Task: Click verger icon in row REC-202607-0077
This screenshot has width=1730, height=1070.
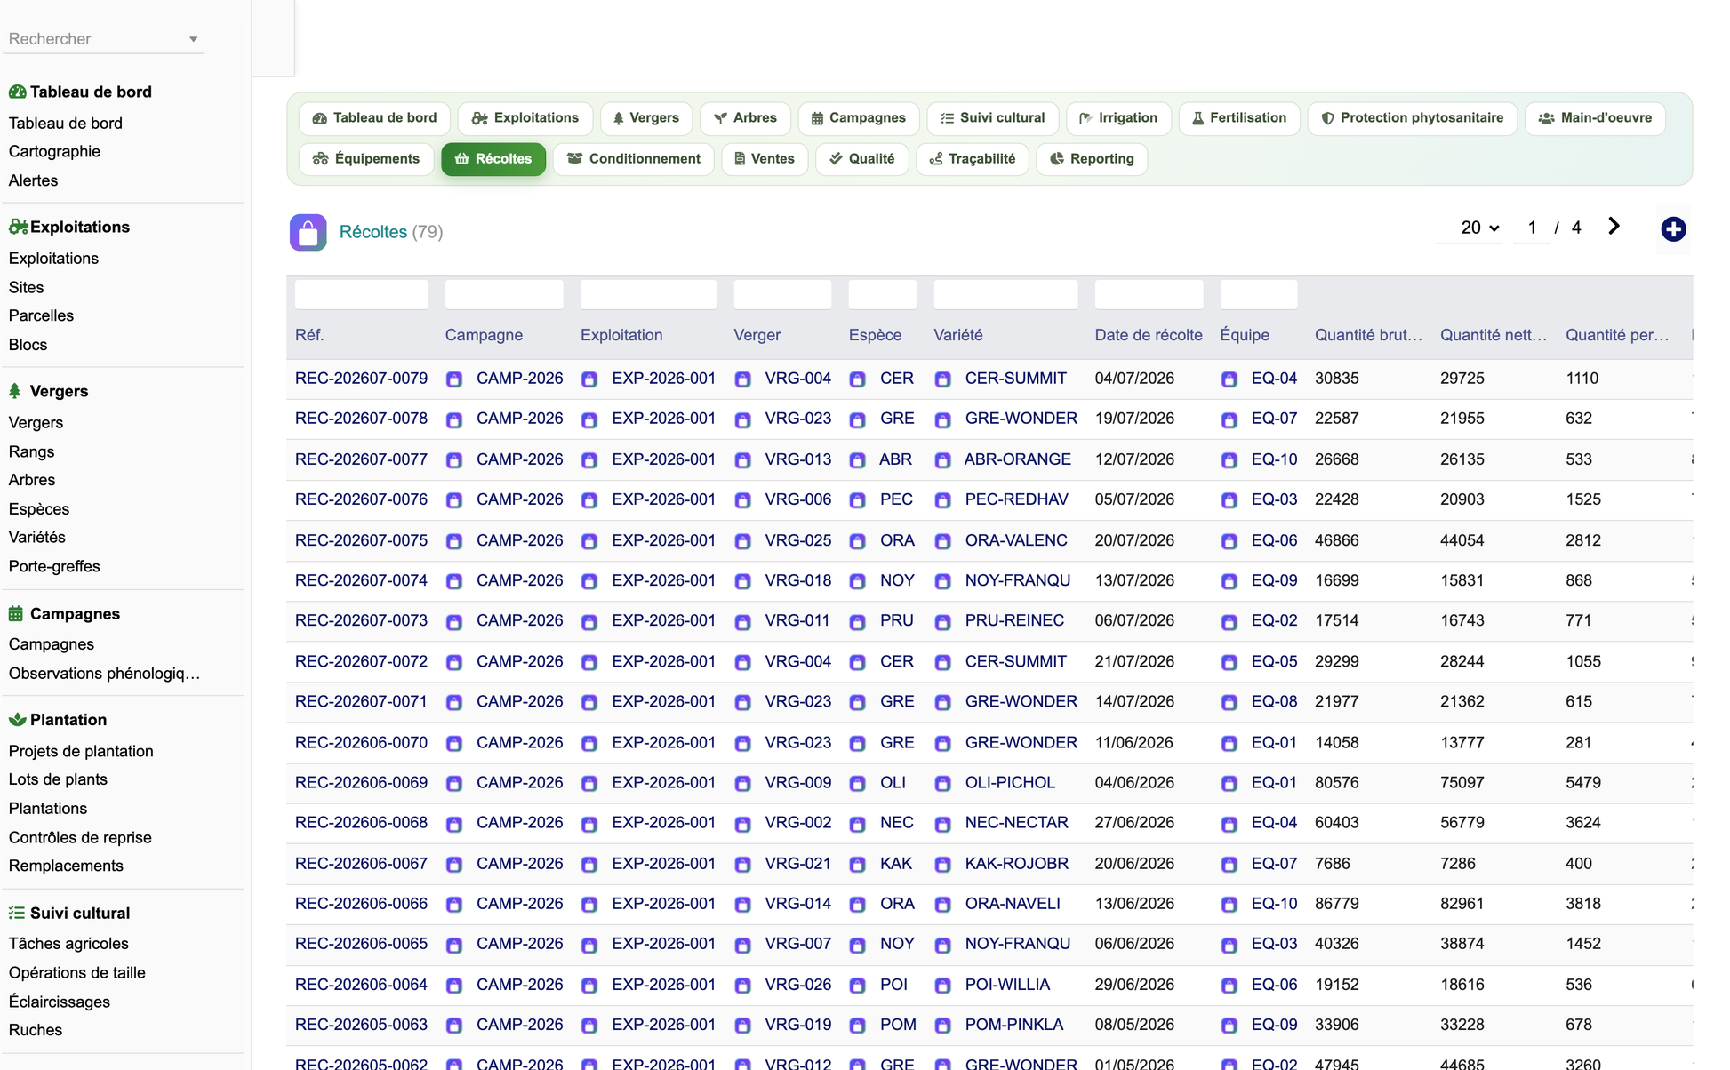Action: (742, 460)
